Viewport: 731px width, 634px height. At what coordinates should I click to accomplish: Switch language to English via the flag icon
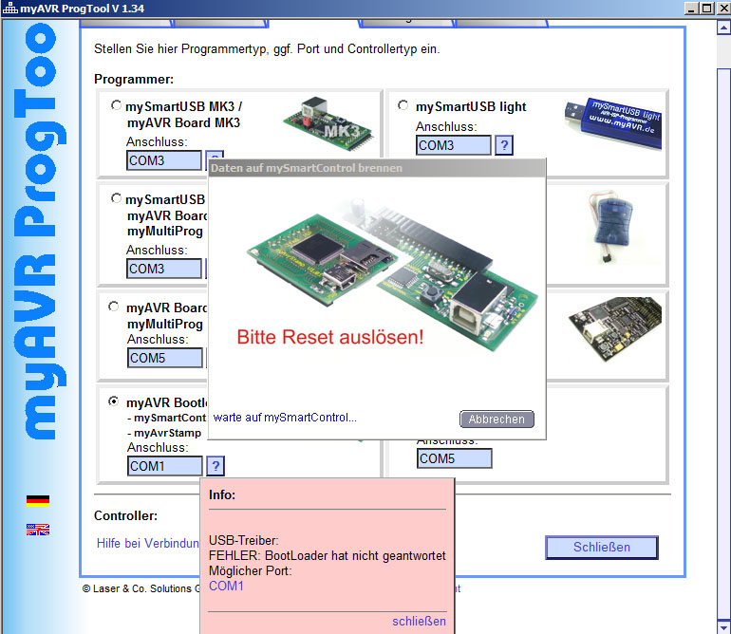[38, 529]
